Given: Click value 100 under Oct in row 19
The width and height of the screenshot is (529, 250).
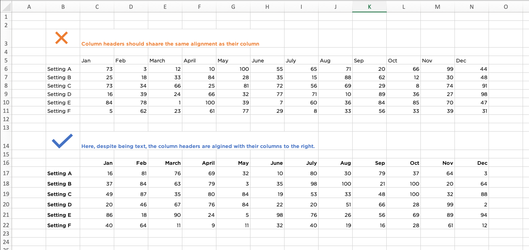Looking at the screenshot, I should pos(414,194).
